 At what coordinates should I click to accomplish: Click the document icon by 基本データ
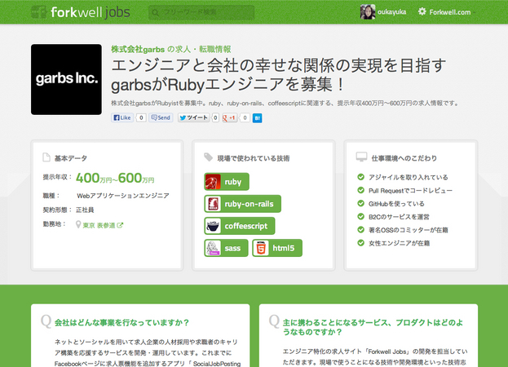pos(46,157)
